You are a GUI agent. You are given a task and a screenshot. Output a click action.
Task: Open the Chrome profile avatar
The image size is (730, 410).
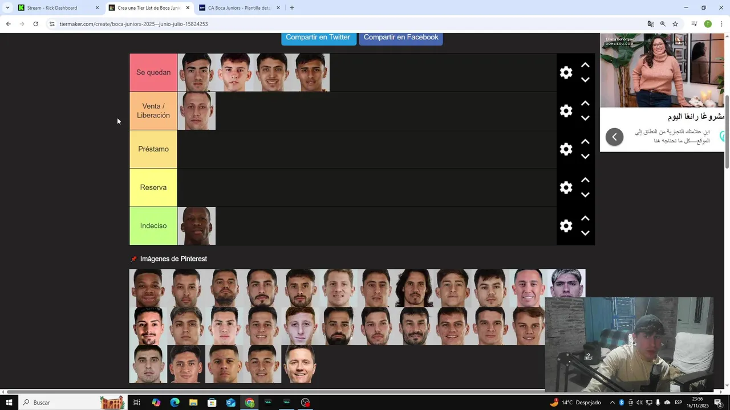[708, 24]
